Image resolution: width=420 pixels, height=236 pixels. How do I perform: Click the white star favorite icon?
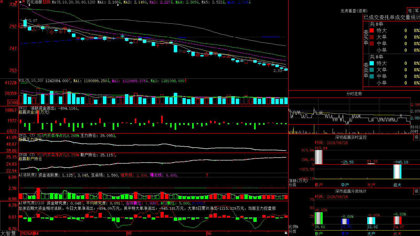[20, 2]
